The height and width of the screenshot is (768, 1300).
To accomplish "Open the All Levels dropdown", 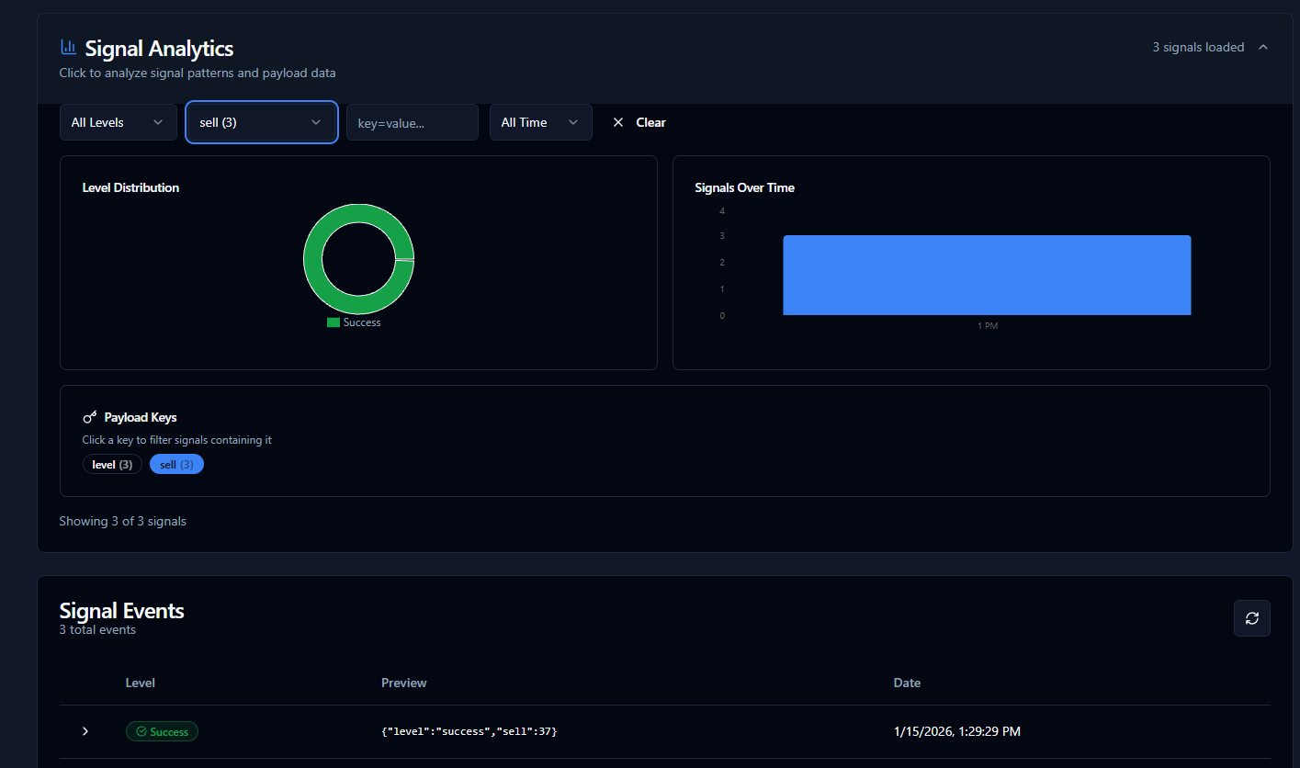I will pyautogui.click(x=118, y=121).
